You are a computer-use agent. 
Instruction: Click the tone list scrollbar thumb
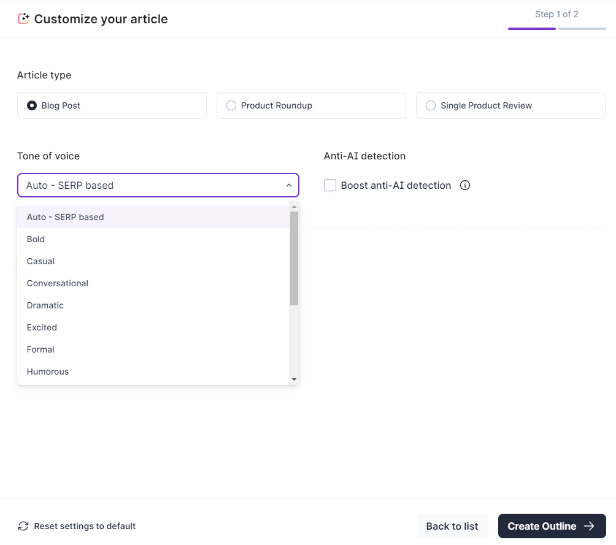294,257
